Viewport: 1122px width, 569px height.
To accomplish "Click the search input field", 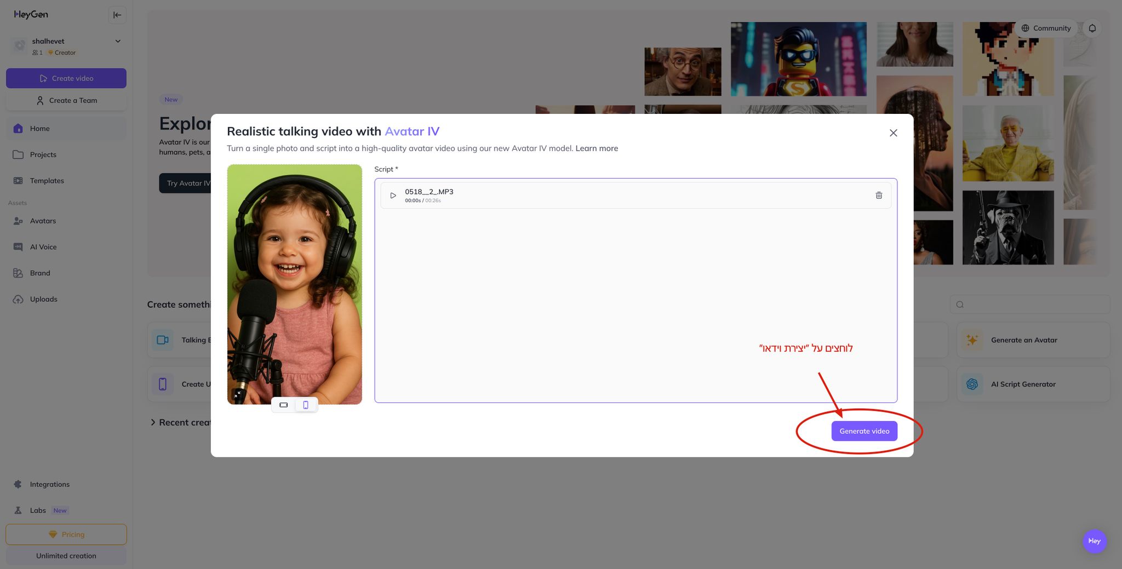I will click(1033, 304).
